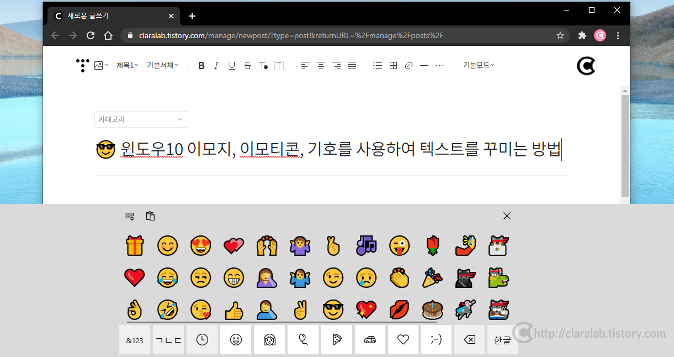Toggle italic formatting in editor toolbar
674x357 pixels.
click(x=216, y=66)
